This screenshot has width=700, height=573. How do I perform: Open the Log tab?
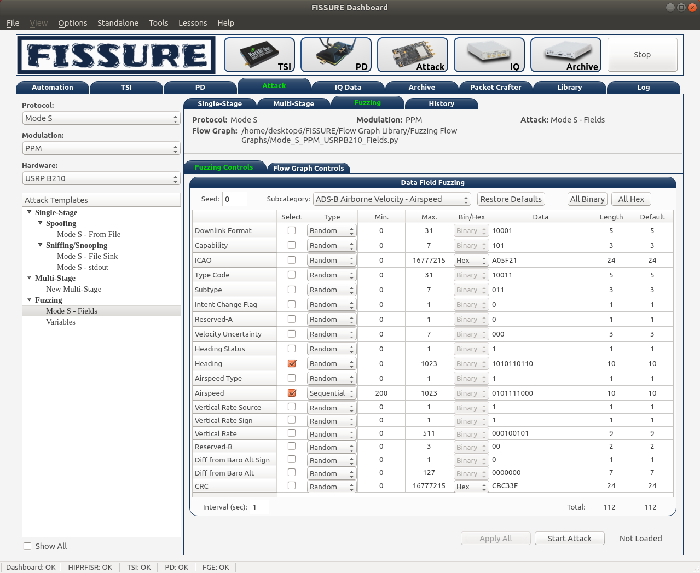(644, 88)
